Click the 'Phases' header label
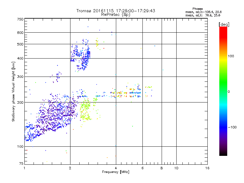Screen dimensions: 244x183 point(197,9)
